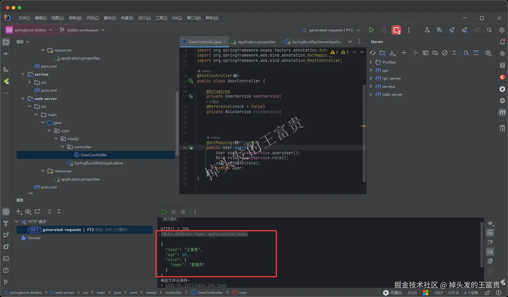This screenshot has width=508, height=297.
Task: Expand the rpc-server Maven module
Action: tap(371, 78)
